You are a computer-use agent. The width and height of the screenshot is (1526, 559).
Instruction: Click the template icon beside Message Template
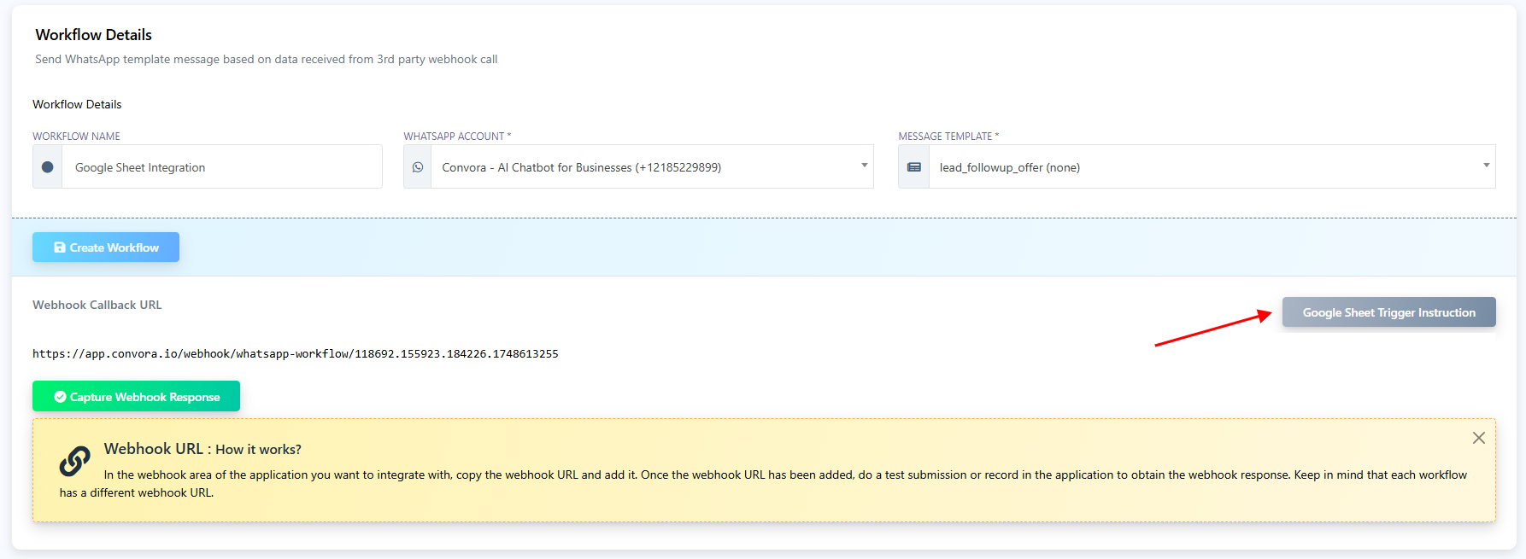914,167
